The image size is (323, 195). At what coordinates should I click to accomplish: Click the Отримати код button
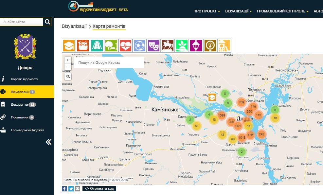pyautogui.click(x=99, y=189)
